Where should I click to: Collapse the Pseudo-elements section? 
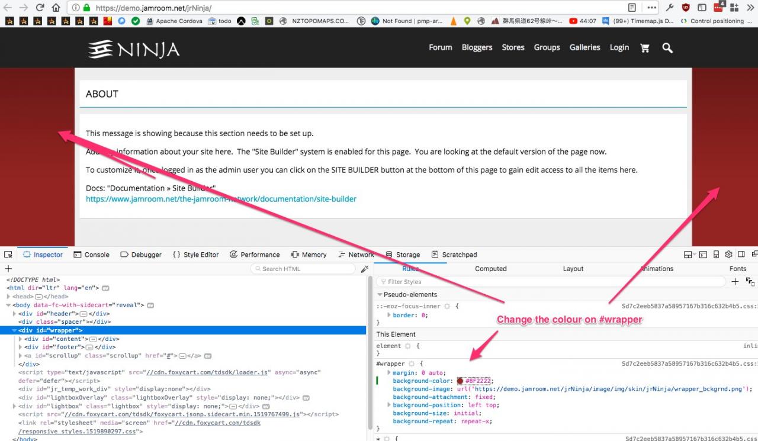tap(380, 295)
